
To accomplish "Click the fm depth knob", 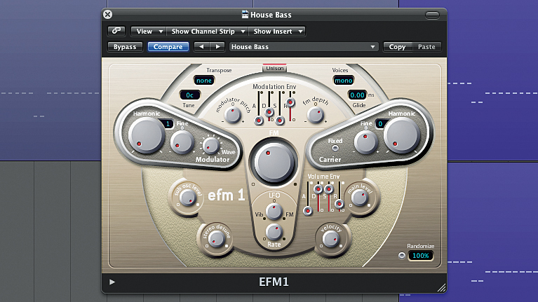I will coord(316,115).
